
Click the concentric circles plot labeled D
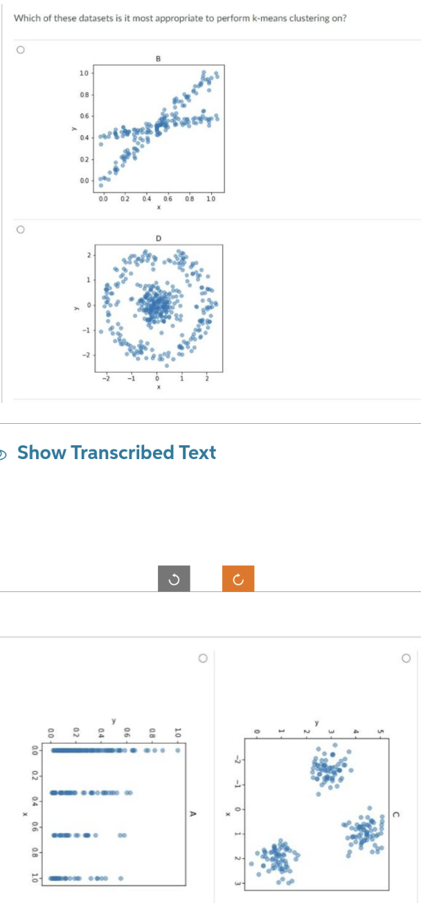158,307
